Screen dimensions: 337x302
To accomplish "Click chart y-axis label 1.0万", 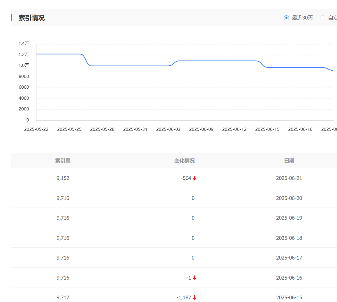I will (24, 65).
